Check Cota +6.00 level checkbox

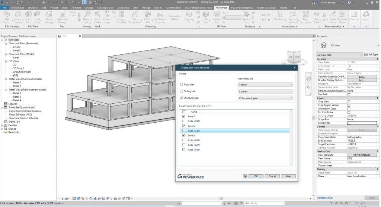pyautogui.click(x=184, y=140)
